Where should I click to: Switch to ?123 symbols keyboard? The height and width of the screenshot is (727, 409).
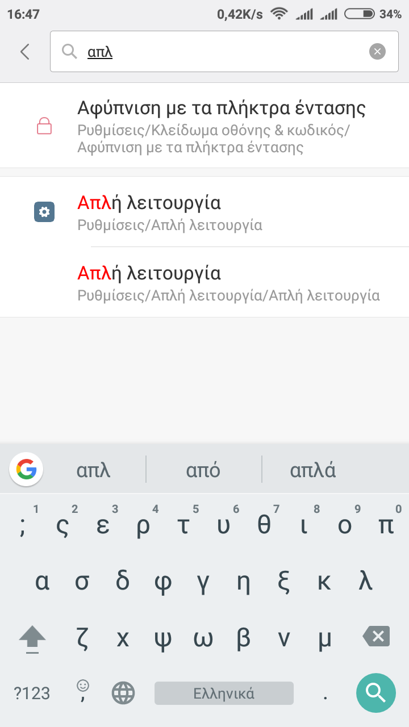click(32, 693)
